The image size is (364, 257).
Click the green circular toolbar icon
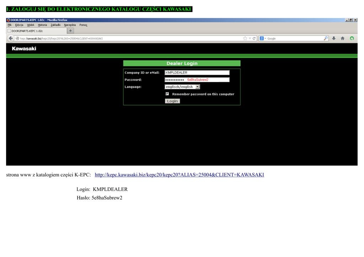click(352, 38)
